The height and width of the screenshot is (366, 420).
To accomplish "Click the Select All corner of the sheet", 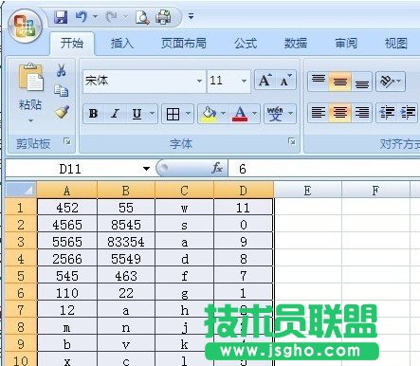I will 21,190.
